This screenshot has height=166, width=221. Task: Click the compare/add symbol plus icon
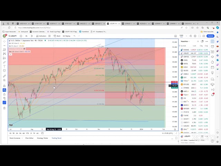tap(22, 36)
